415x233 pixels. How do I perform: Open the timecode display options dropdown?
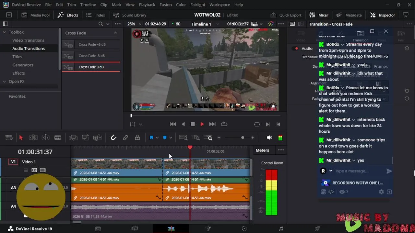pyautogui.click(x=261, y=24)
